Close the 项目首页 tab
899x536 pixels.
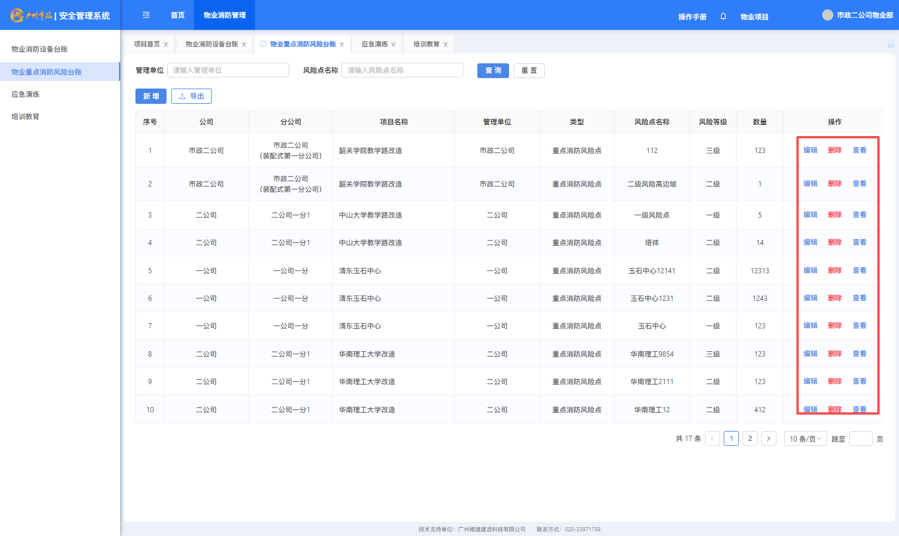coord(166,45)
